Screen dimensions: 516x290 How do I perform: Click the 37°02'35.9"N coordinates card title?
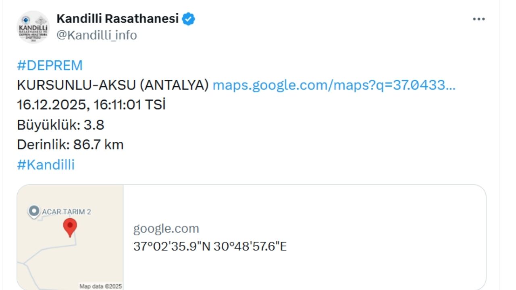coord(210,246)
